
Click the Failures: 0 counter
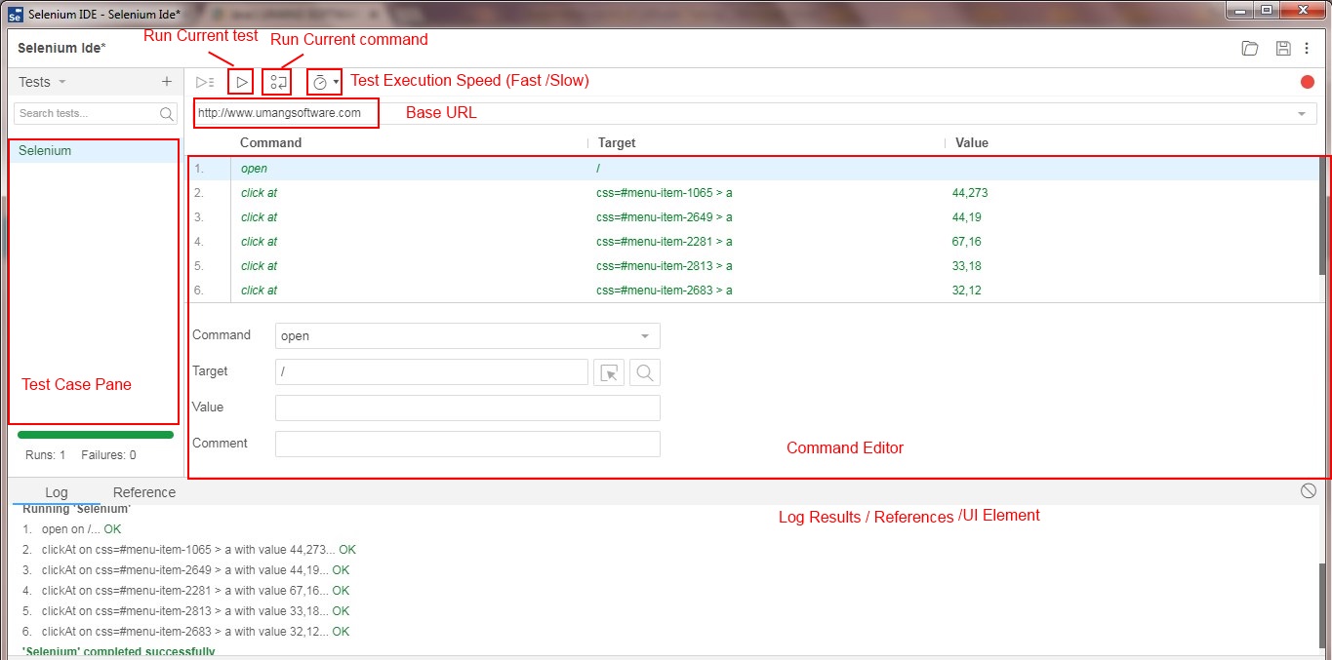point(109,455)
